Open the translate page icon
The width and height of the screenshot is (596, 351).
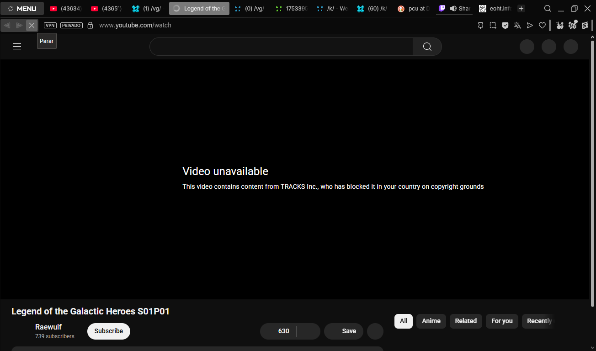click(x=517, y=26)
